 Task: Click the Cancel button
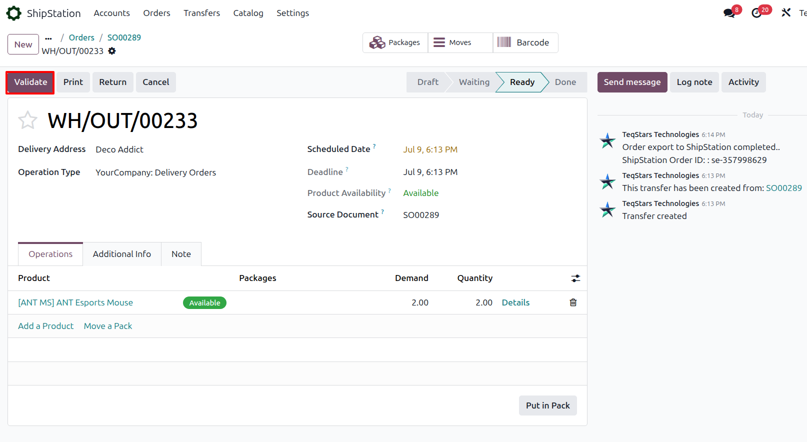(156, 82)
